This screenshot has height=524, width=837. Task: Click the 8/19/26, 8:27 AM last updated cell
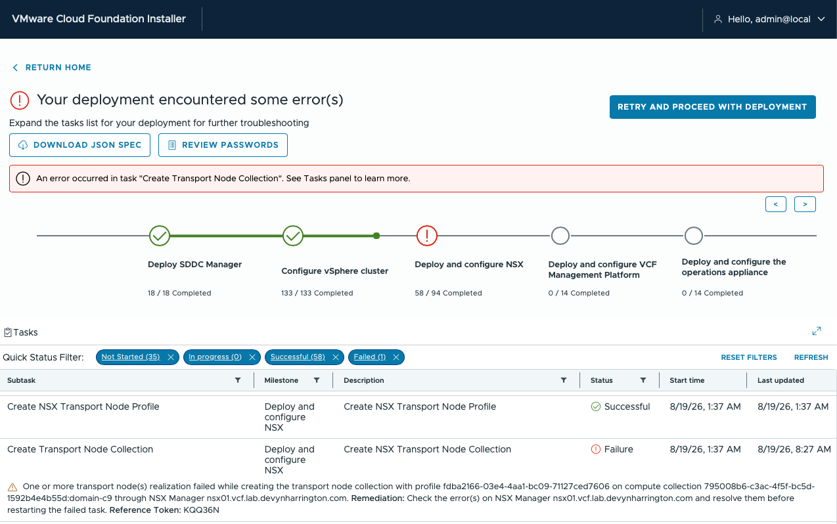pyautogui.click(x=794, y=449)
